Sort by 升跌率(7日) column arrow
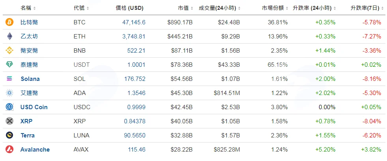The width and height of the screenshot is (387, 161). (382, 8)
